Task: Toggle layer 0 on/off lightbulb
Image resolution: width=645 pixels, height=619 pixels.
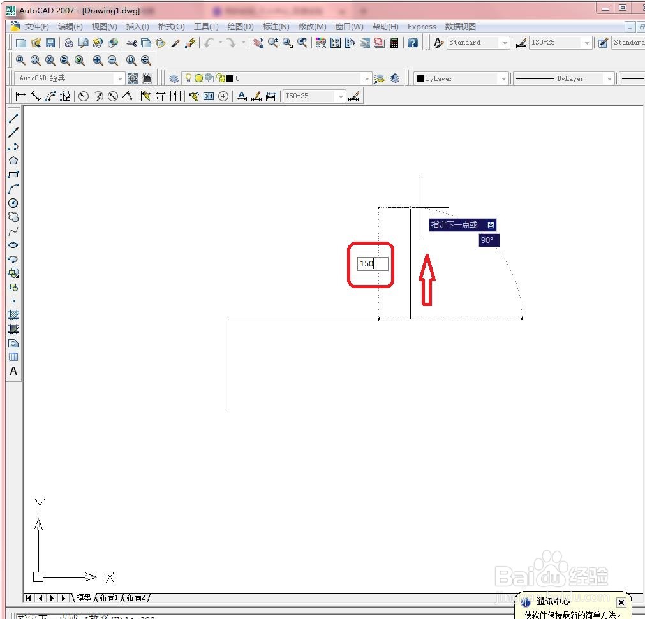Action: [188, 78]
